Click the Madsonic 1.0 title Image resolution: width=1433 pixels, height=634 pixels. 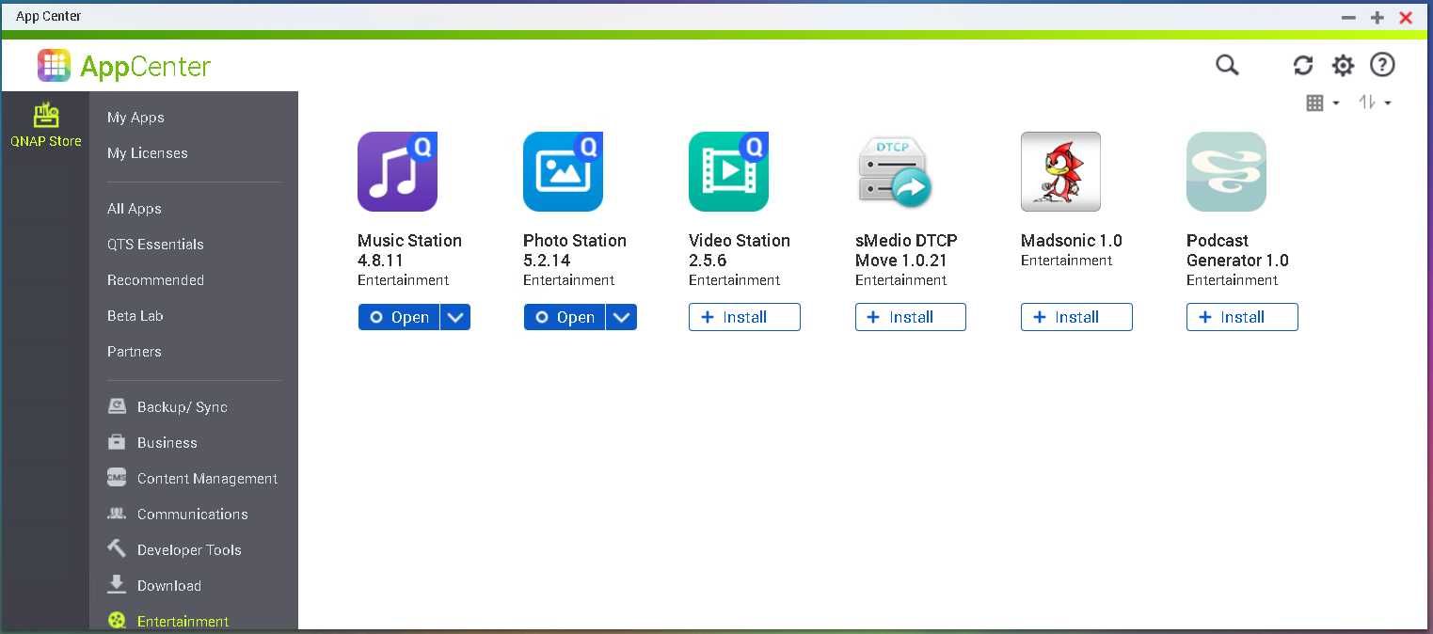pyautogui.click(x=1072, y=241)
